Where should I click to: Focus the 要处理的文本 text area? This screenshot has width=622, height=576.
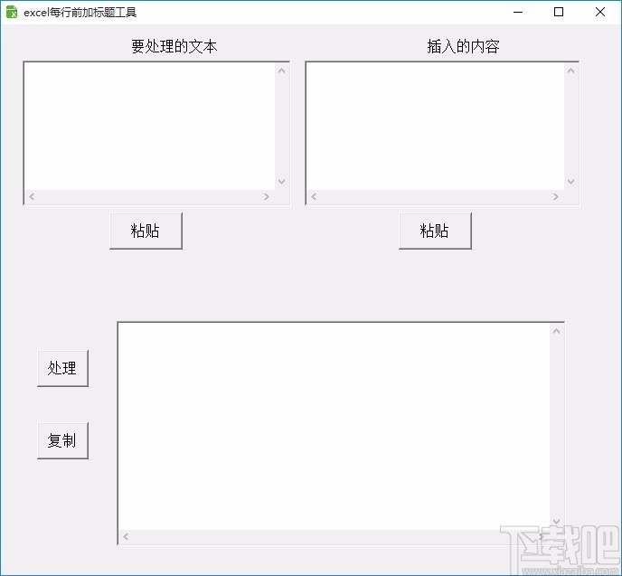150,127
